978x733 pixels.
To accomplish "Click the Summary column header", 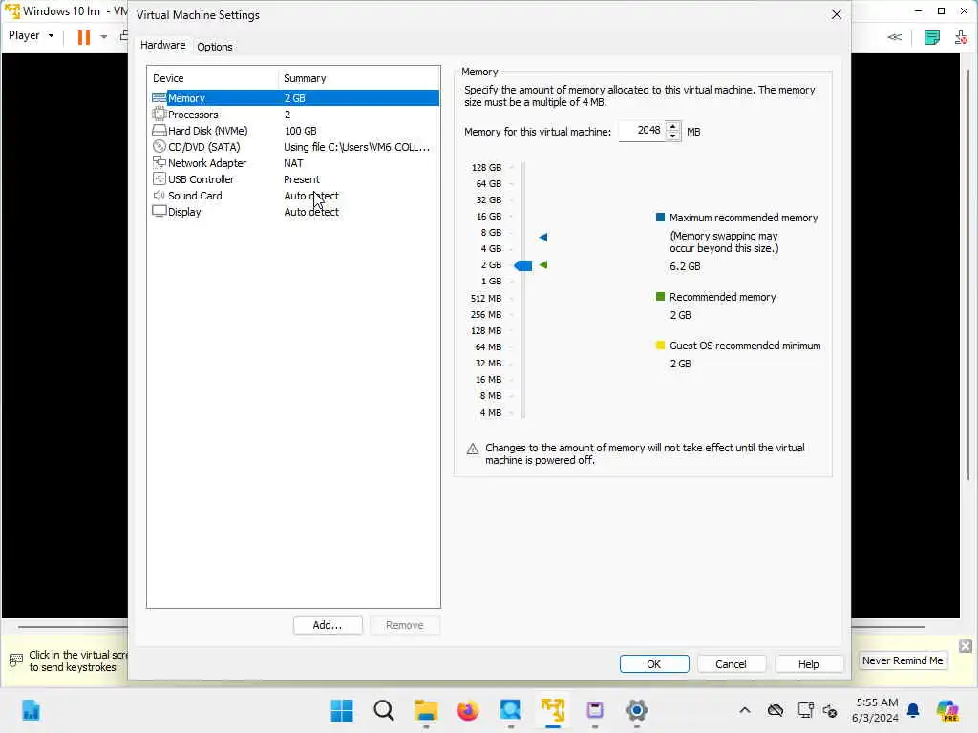I will point(359,78).
